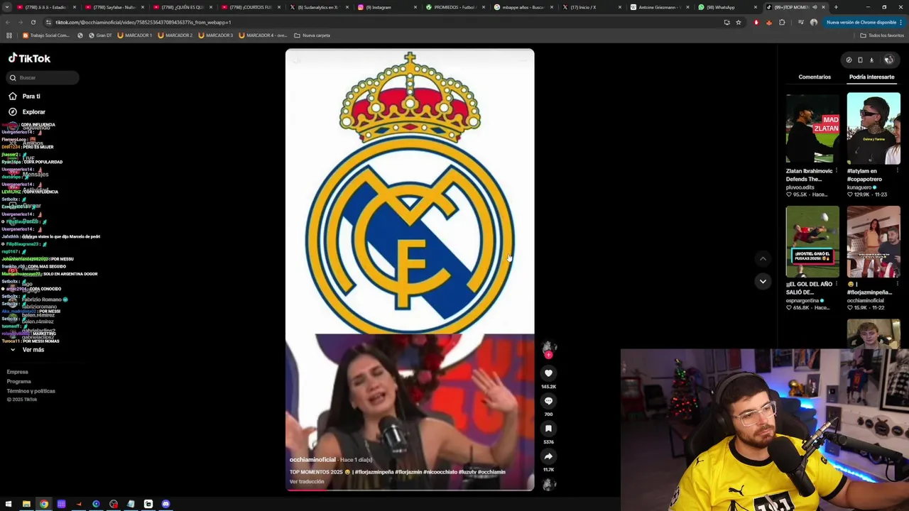Screen dimensions: 909x511
Task: Click the browser back arrow
Action: (8, 22)
